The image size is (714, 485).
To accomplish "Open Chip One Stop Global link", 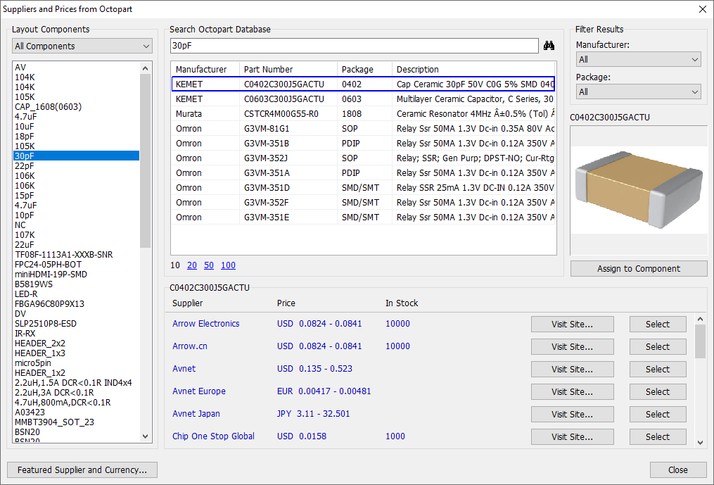I will pos(213,436).
